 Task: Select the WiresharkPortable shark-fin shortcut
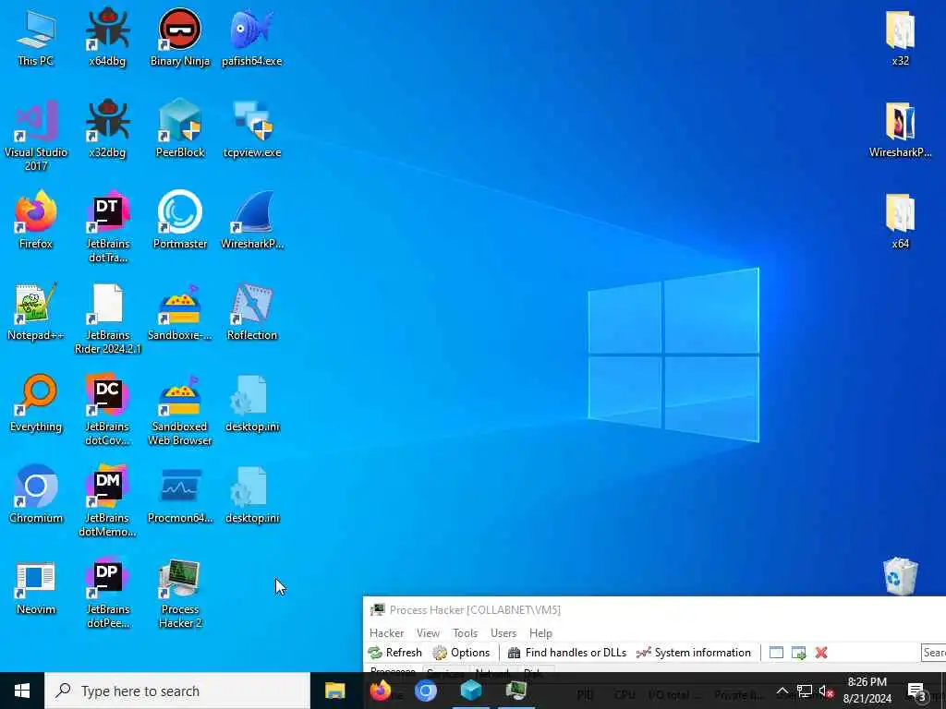[251, 221]
